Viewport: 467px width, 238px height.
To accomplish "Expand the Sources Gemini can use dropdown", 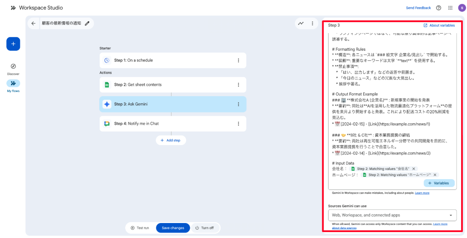I will pyautogui.click(x=392, y=215).
